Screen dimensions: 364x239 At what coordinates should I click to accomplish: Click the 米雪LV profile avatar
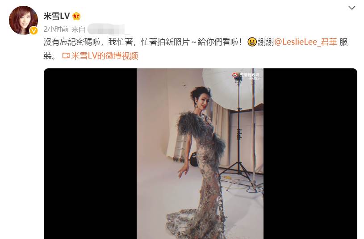coord(23,20)
